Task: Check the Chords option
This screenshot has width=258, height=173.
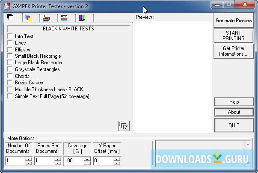Action: click(10, 76)
